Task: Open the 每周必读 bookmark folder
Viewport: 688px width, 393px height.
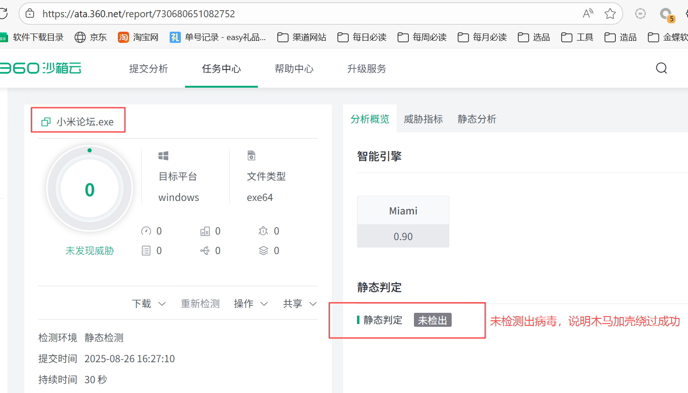Action: (422, 37)
